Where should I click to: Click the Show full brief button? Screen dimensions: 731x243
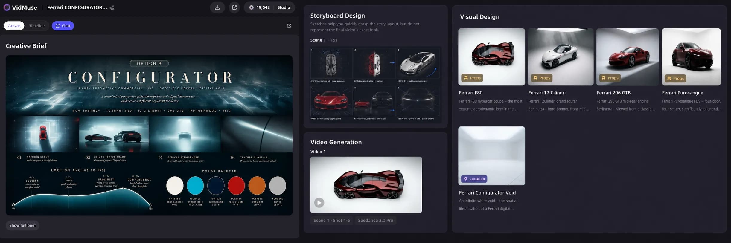(22, 225)
